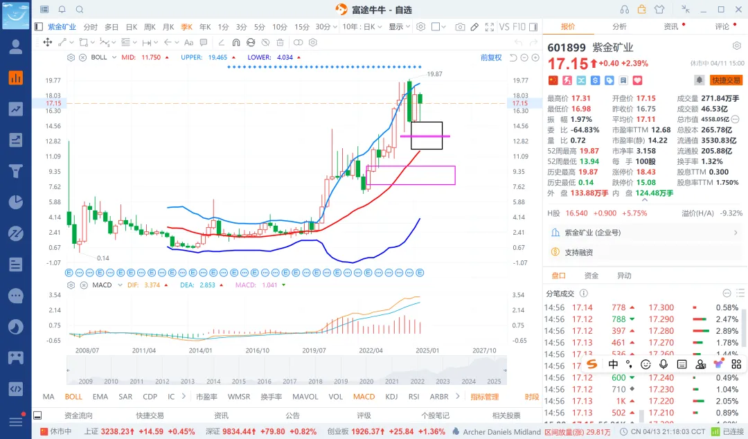This screenshot has width=748, height=439.
Task: Switch to the 资金 tab in order panel
Action: [591, 276]
